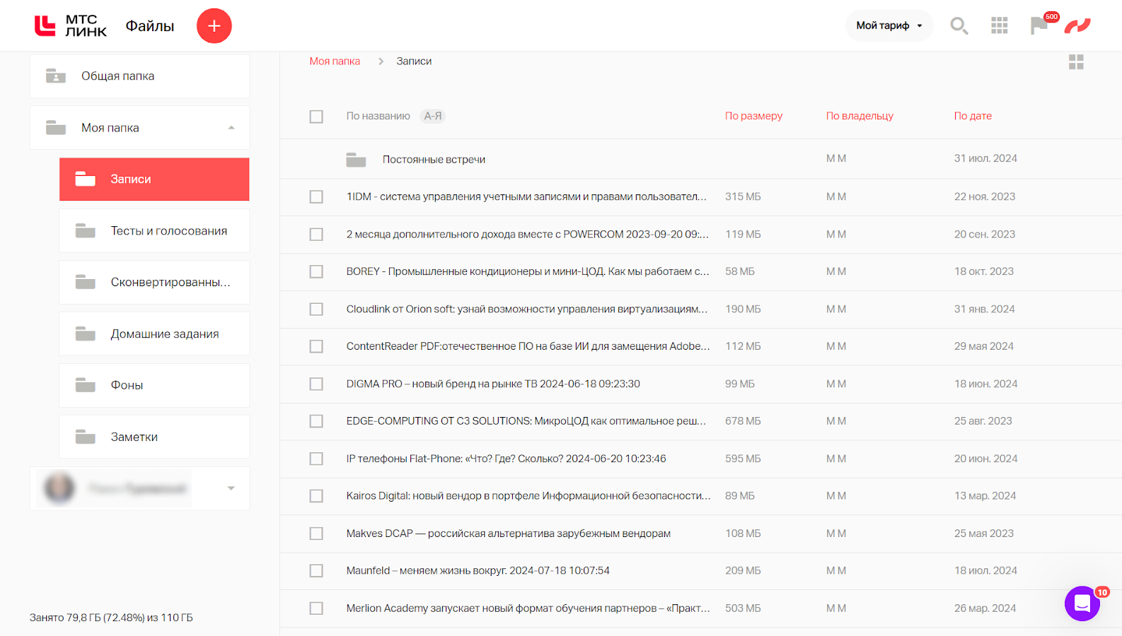The height and width of the screenshot is (636, 1122).
Task: Check the Merlion Academy checkbox
Action: coord(316,608)
